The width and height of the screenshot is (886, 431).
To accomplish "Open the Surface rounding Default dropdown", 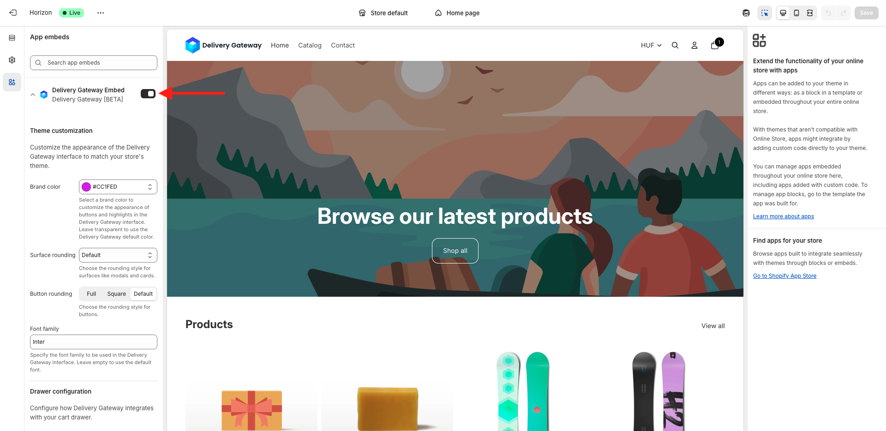I will point(118,255).
